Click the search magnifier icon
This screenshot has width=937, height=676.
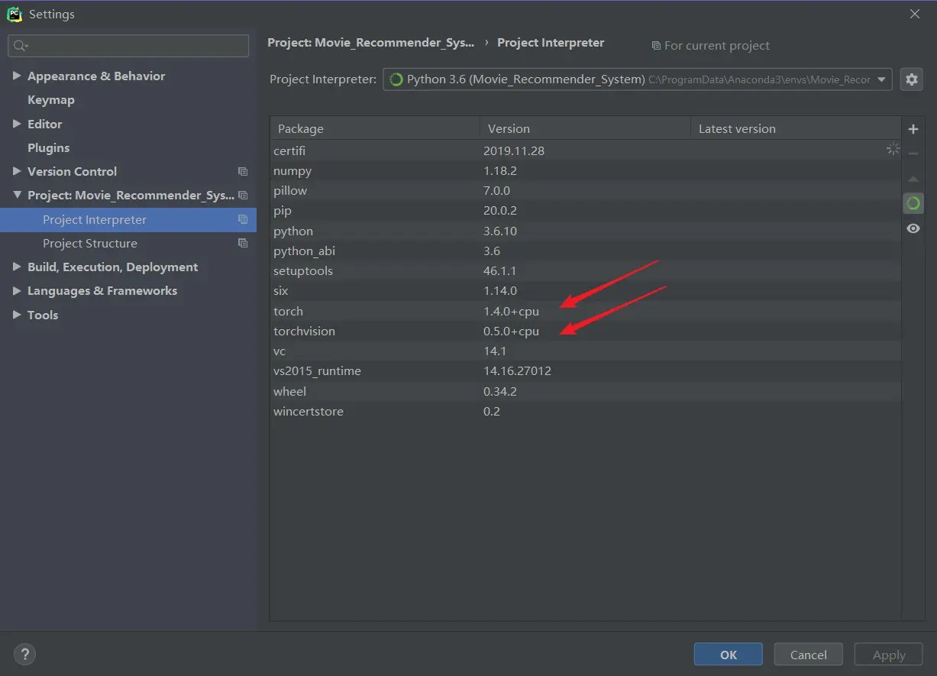(x=20, y=46)
